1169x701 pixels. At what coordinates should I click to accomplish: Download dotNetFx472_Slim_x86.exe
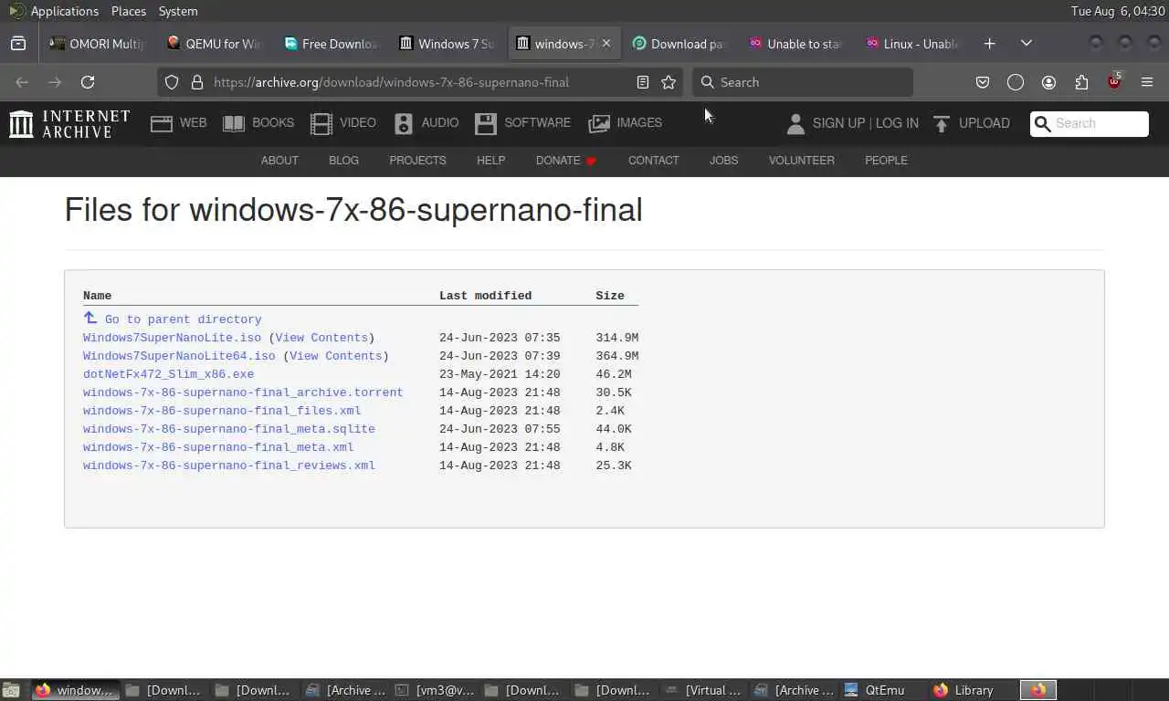tap(168, 374)
